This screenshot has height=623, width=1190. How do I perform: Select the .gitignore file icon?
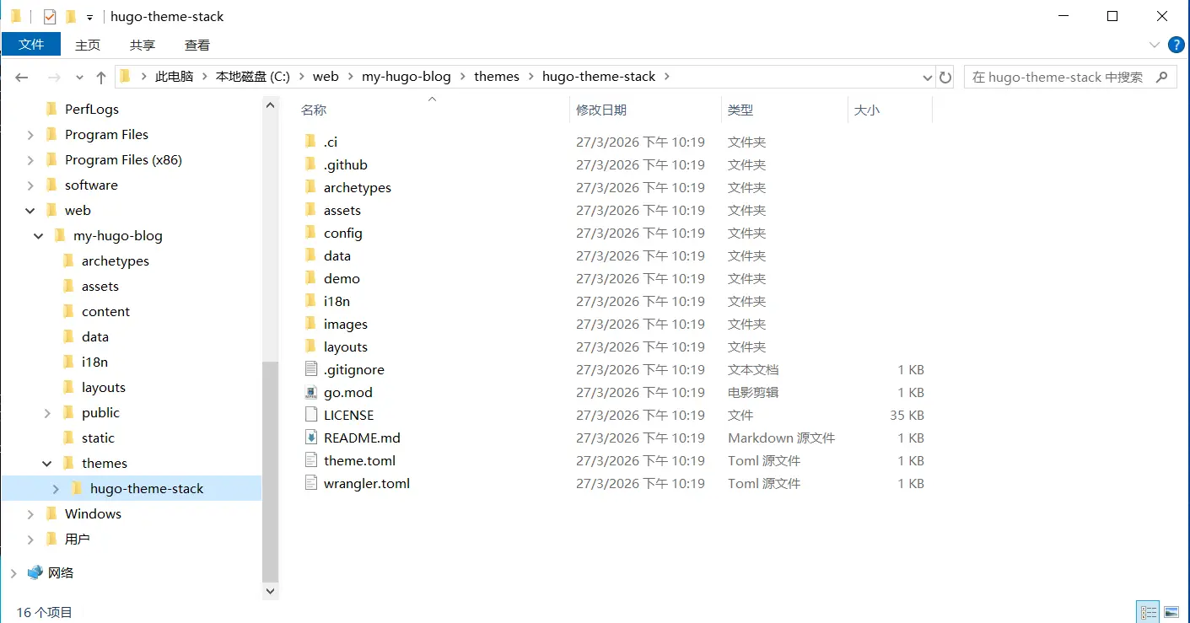[312, 369]
